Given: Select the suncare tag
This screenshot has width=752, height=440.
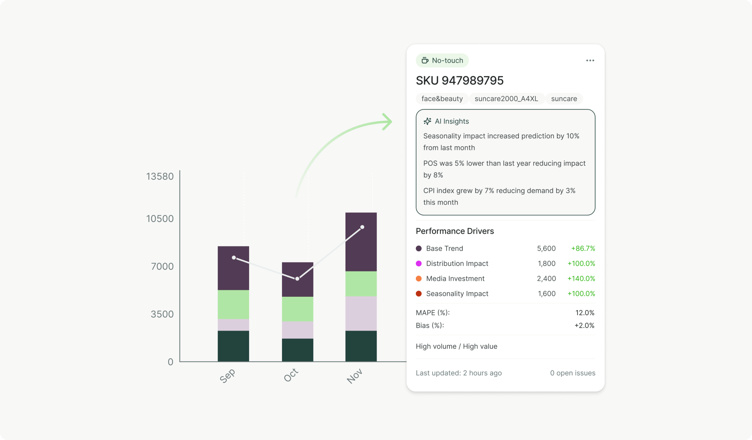Looking at the screenshot, I should tap(564, 99).
